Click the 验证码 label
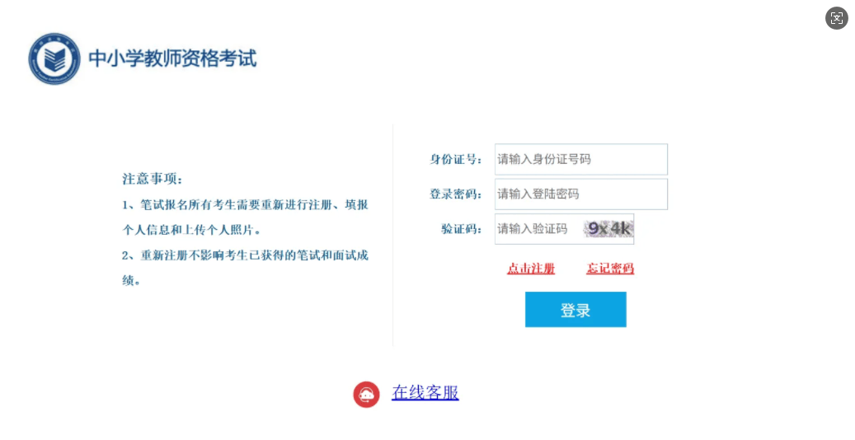 (x=462, y=229)
